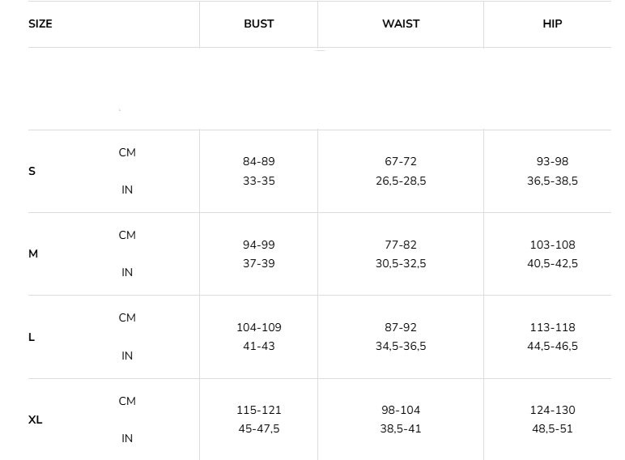Click the CM unit label in L row
The height and width of the screenshot is (460, 625).
tap(127, 318)
